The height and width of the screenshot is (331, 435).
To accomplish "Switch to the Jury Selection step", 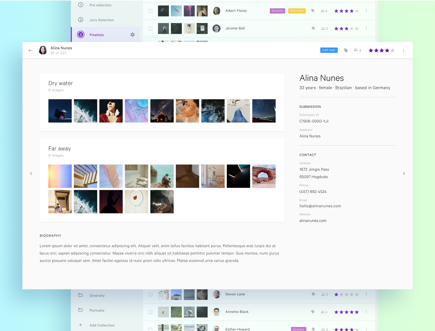I will (x=101, y=20).
